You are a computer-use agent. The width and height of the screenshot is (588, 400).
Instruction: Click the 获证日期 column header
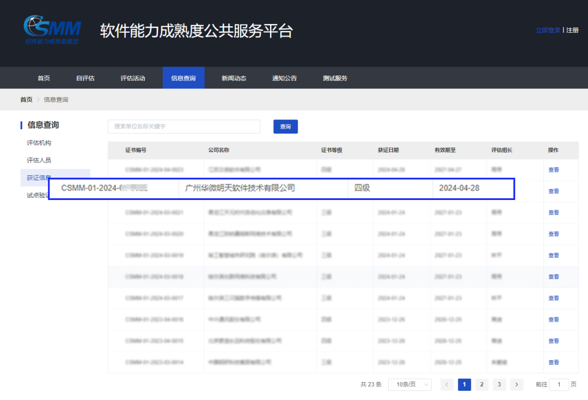(388, 150)
